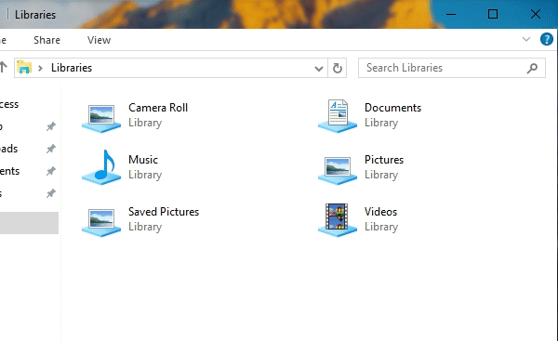Expand the address bar history dropdown
This screenshot has height=341, width=558.
point(319,68)
